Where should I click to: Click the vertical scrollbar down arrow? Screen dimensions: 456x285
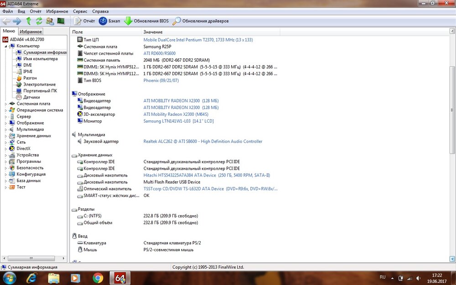coord(452,259)
